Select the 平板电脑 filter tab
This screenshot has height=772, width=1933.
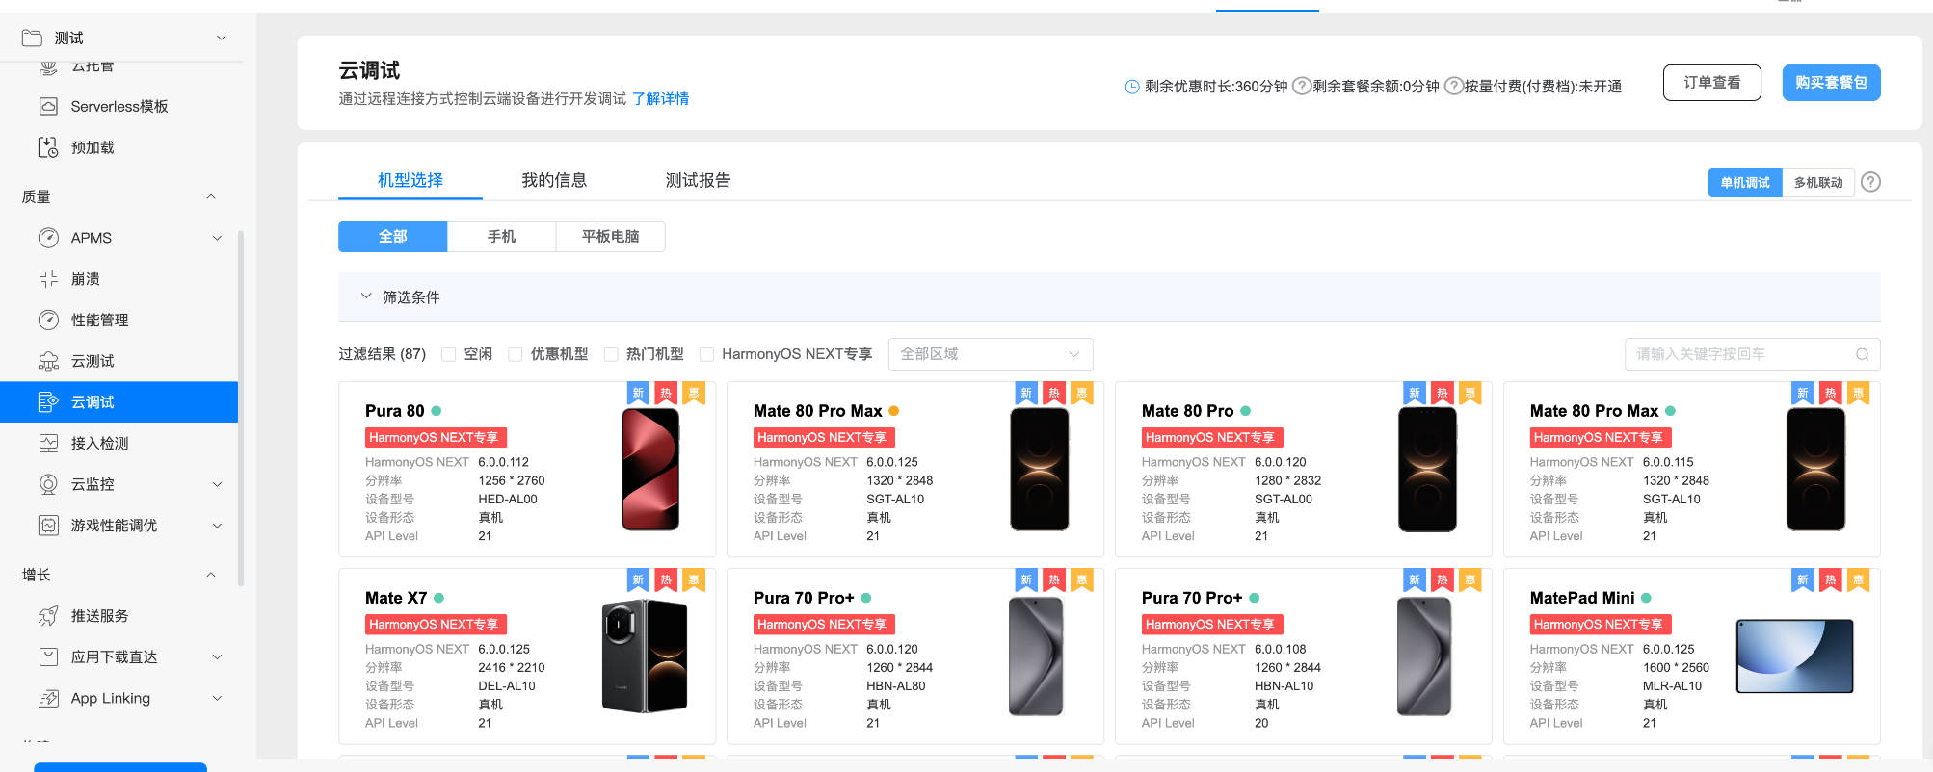click(x=610, y=237)
